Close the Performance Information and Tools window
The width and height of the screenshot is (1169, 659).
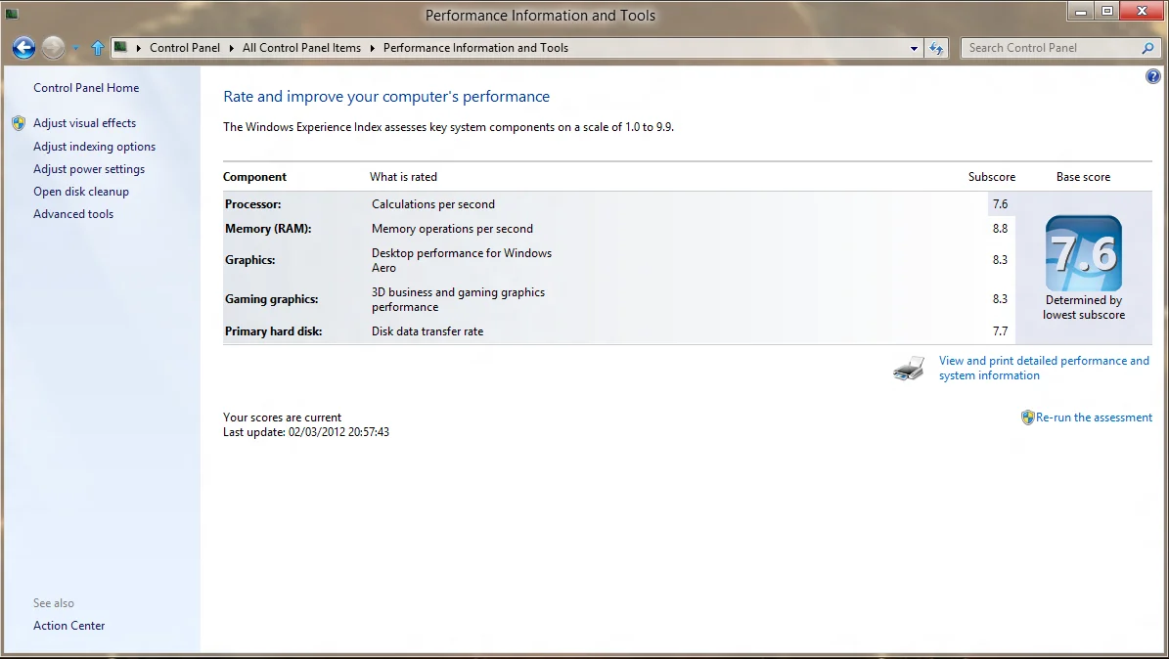[1143, 11]
